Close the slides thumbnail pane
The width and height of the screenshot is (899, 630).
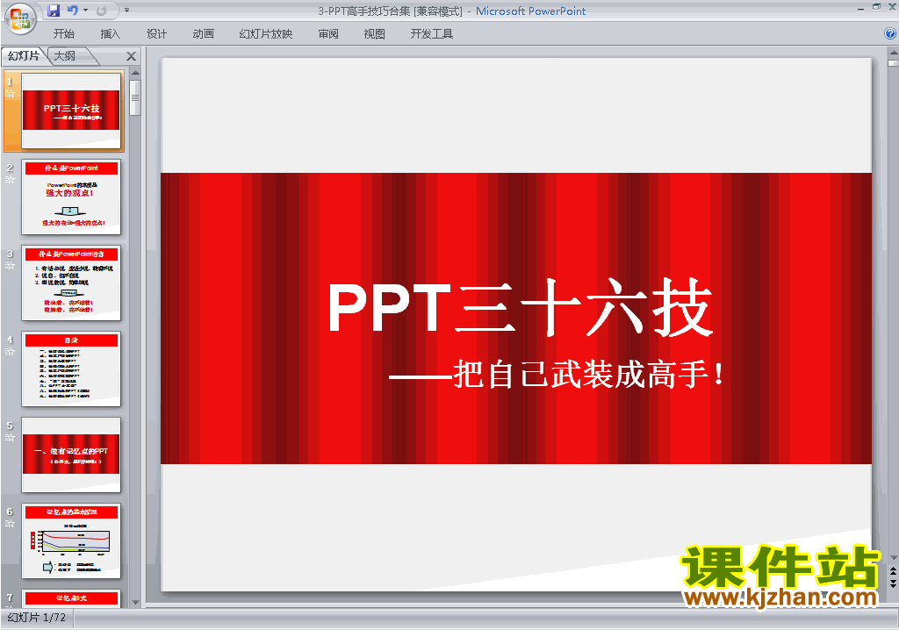point(131,56)
